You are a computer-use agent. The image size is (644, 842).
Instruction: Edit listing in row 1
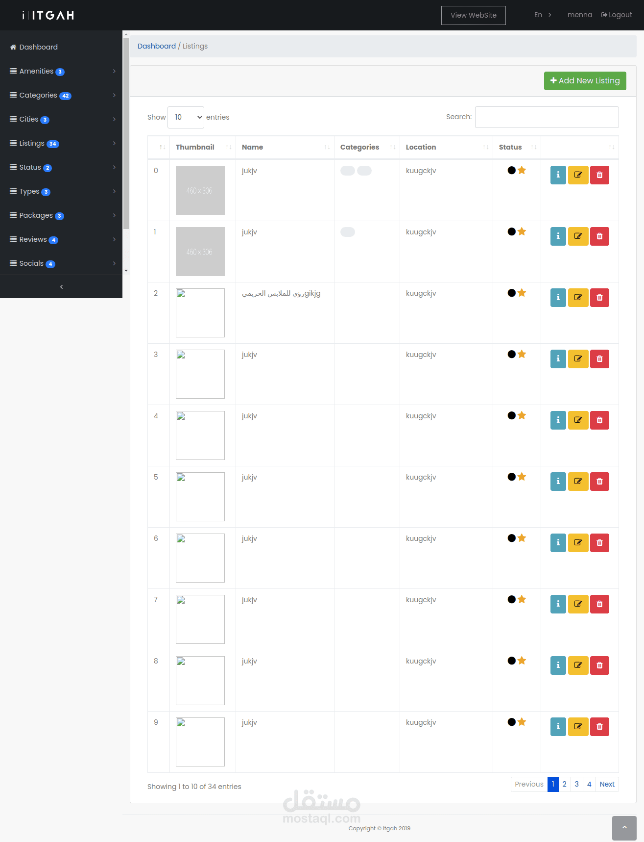click(578, 236)
